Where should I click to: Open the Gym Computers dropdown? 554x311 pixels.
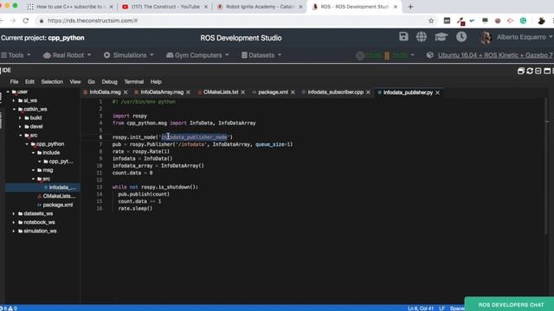tap(197, 55)
